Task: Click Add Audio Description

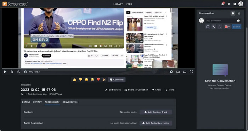Action: point(156,123)
